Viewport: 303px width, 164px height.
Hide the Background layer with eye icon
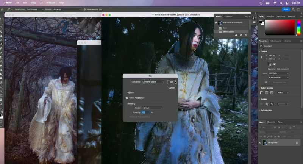tap(260, 143)
